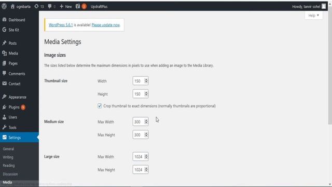Click the Plugins plug icon

click(4, 107)
